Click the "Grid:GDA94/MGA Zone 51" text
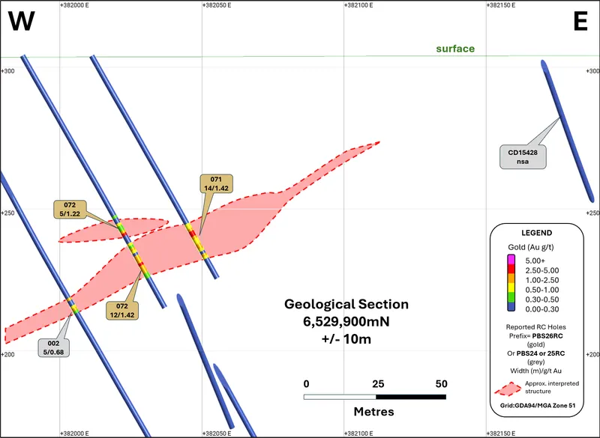Viewport: 600px width, 438px height. [x=538, y=406]
